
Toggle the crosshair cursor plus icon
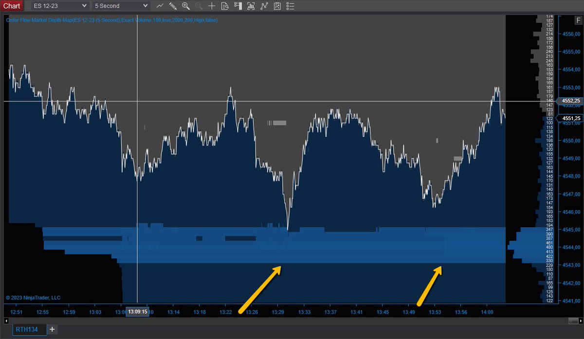pos(211,6)
